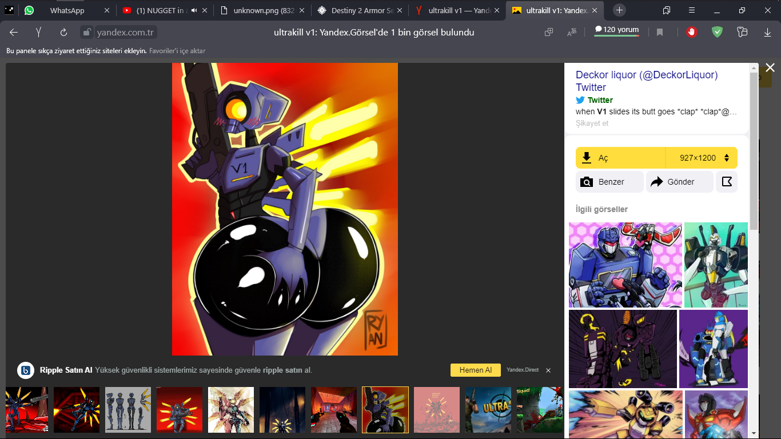Open the browser downloads icon

click(767, 33)
